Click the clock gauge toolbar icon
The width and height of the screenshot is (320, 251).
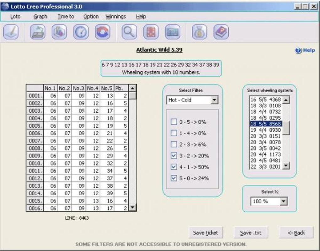(81, 32)
